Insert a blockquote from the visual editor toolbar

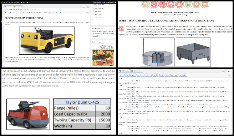[x=11, y=12]
